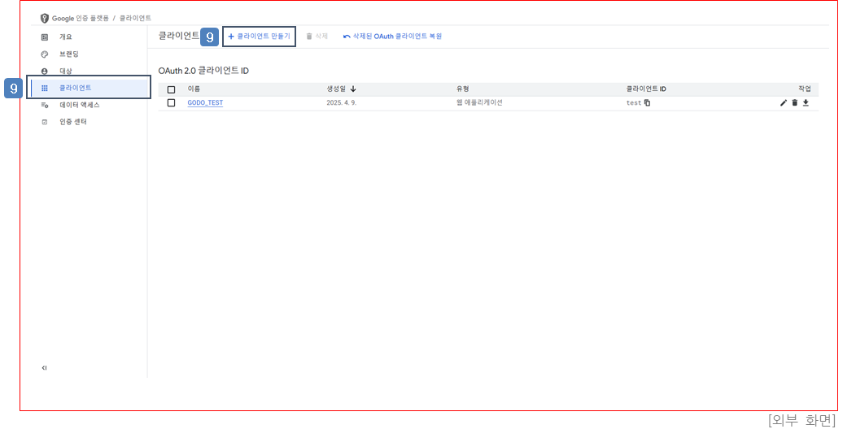Toggle the select-all checkbox in table header
The image size is (856, 442).
tap(172, 89)
